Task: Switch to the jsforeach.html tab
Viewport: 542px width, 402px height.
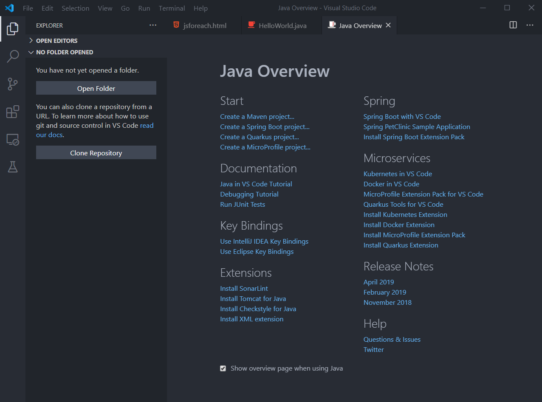Action: pyautogui.click(x=205, y=25)
